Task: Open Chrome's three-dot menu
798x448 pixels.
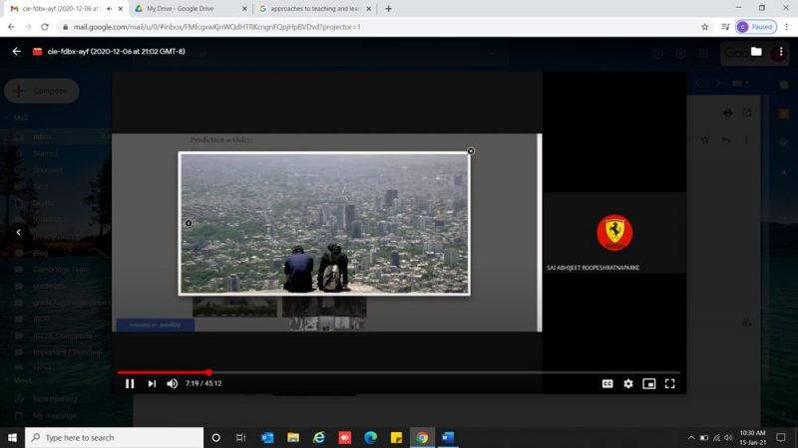Action: pos(786,27)
